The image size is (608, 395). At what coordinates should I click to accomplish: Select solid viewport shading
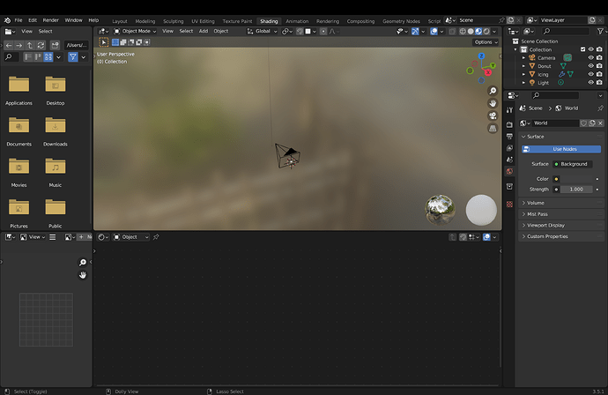point(471,32)
